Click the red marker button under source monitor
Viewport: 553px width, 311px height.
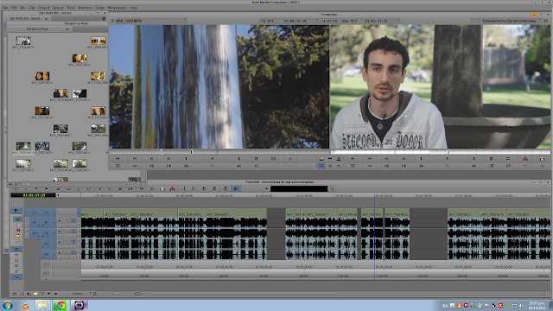pyautogui.click(x=290, y=159)
